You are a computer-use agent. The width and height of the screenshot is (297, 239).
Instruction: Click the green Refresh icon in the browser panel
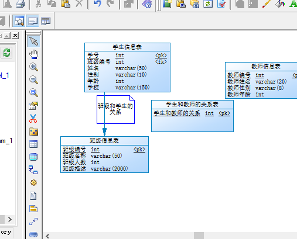pyautogui.click(x=6, y=53)
